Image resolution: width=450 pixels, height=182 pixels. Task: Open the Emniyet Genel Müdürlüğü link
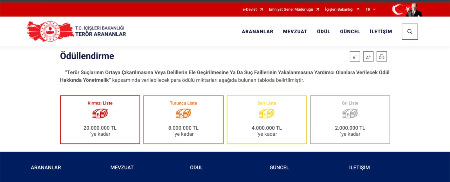(291, 10)
